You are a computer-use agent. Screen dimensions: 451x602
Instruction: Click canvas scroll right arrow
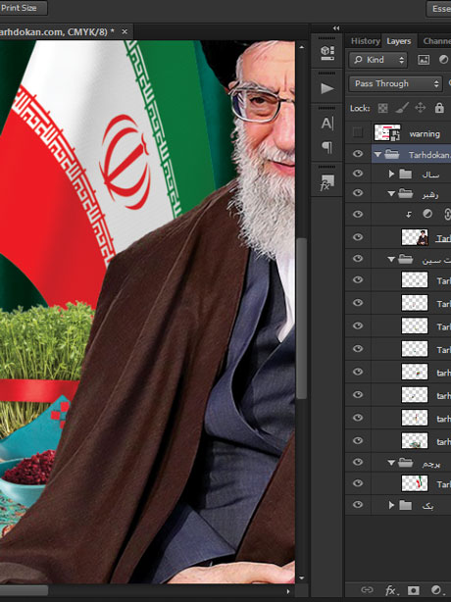(288, 591)
